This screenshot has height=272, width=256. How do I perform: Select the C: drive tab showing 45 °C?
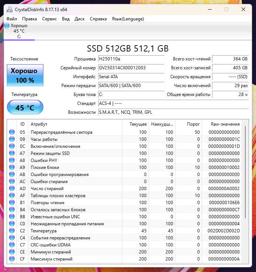click(19, 31)
